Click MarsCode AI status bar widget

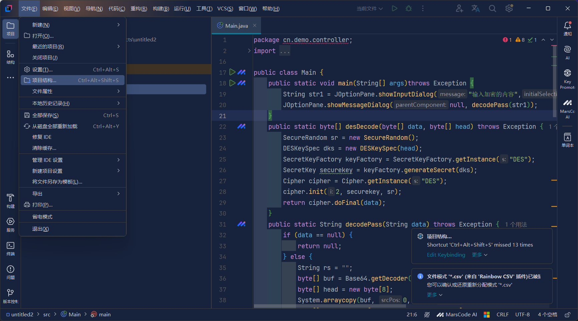point(457,315)
